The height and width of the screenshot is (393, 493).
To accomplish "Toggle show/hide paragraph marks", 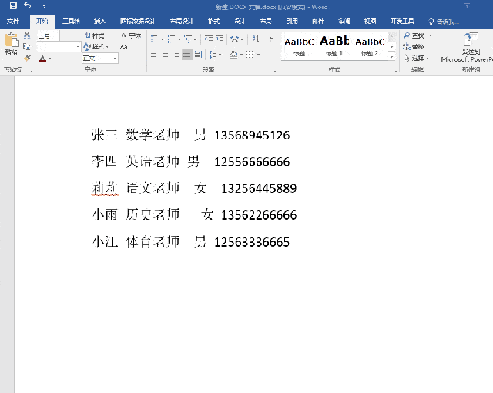I will [x=270, y=39].
